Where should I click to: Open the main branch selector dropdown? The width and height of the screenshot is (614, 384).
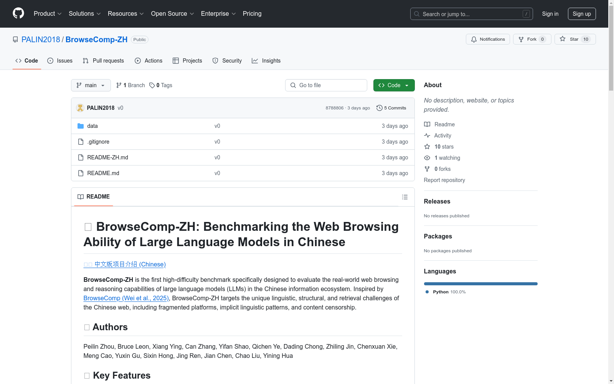[91, 85]
